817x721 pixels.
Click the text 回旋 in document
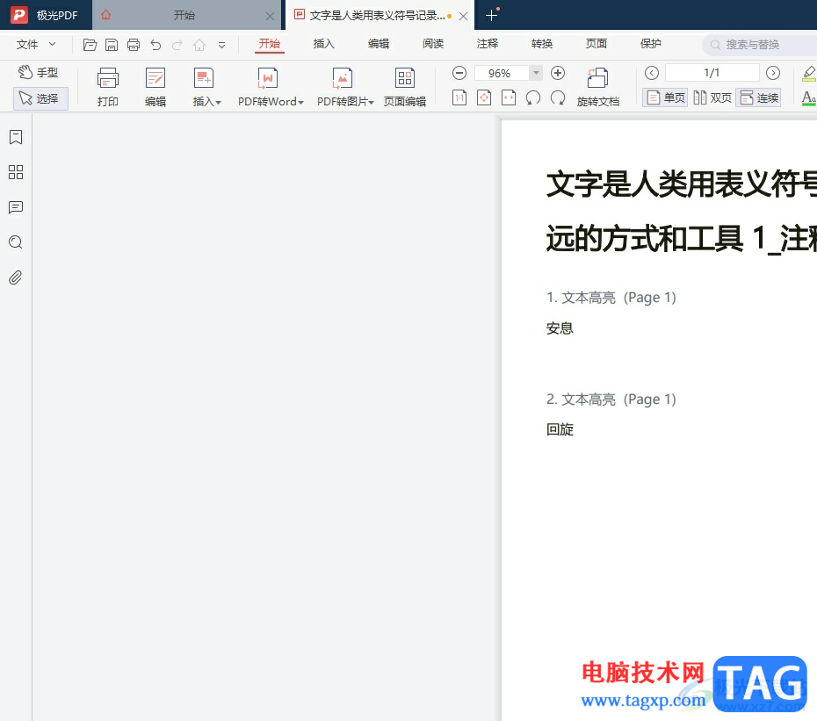point(560,429)
